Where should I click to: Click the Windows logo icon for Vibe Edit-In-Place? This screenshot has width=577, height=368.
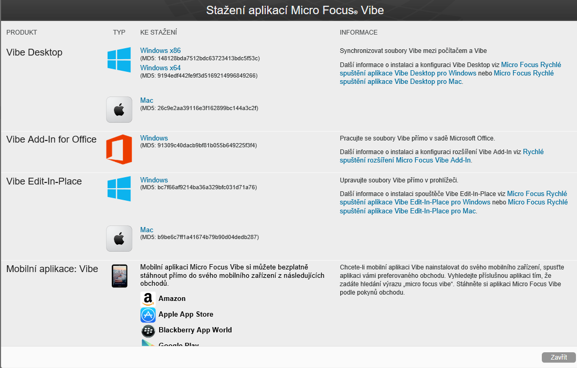pyautogui.click(x=119, y=189)
